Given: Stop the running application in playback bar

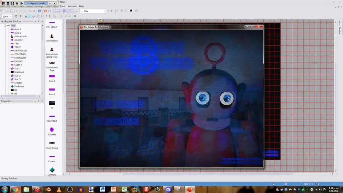Looking at the screenshot, I should (8, 3).
